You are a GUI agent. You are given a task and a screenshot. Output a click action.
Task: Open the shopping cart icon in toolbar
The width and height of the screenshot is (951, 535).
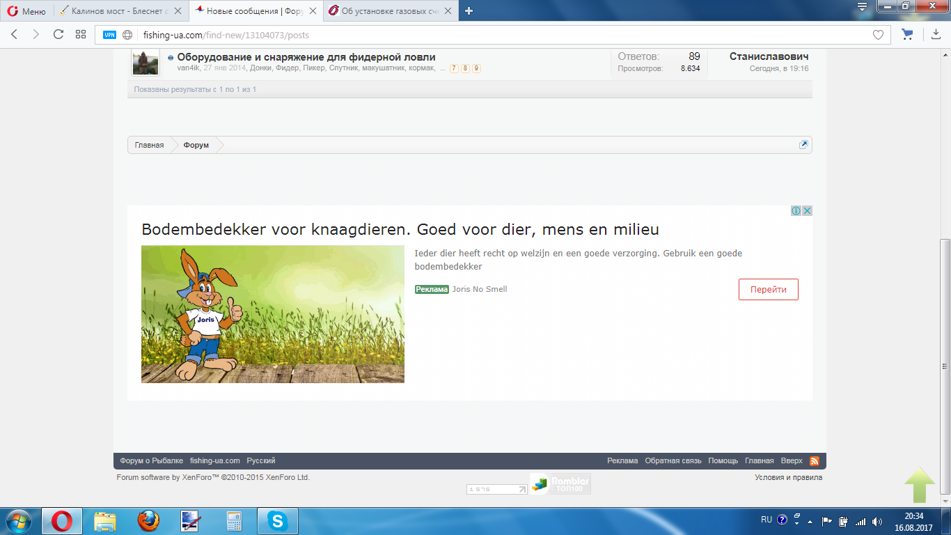click(x=906, y=35)
